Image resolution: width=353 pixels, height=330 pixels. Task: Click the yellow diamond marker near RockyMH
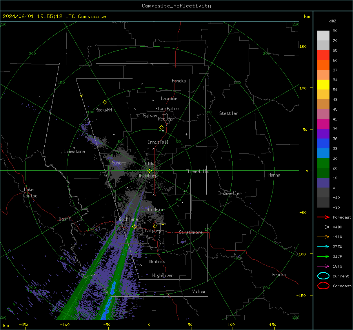click(x=105, y=102)
